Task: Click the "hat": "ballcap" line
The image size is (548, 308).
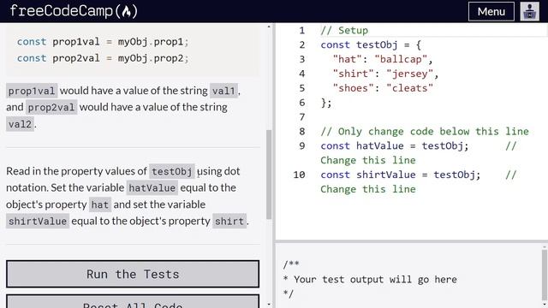Action: 383,59
